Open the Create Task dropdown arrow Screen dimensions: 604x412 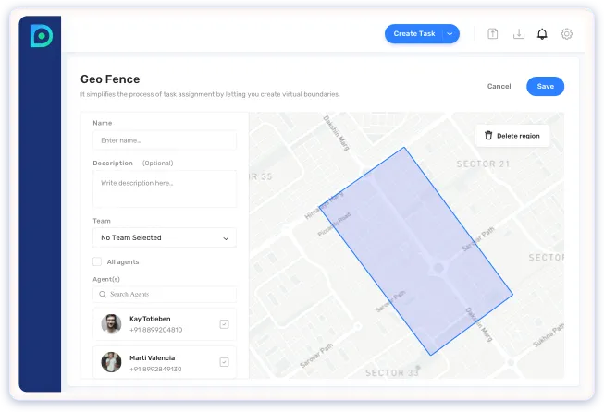click(x=450, y=34)
